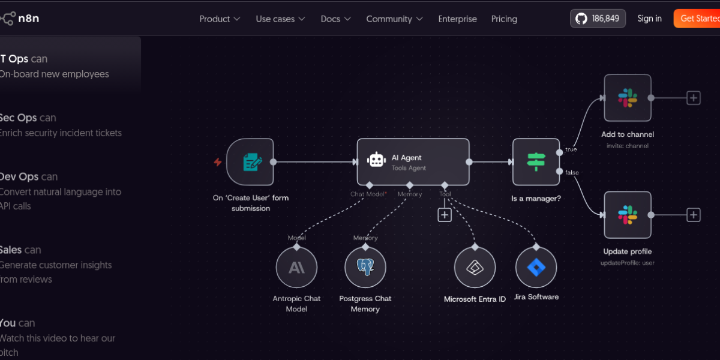Screen dimensions: 720x360
Task: Click the 'invite: channel' subtitle text
Action: point(628,146)
